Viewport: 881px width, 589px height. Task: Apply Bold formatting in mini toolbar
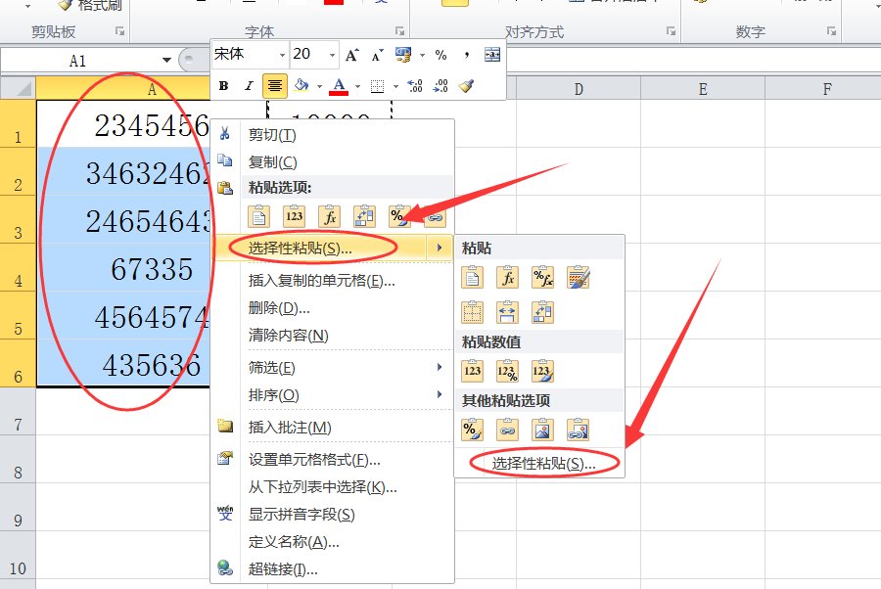(x=223, y=84)
